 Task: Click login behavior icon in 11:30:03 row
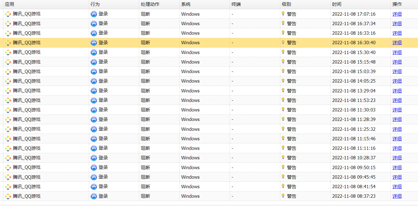point(94,110)
